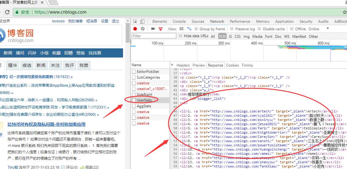347x169 pixels.
Task: Check Disable cache option
Action: coord(259,29)
